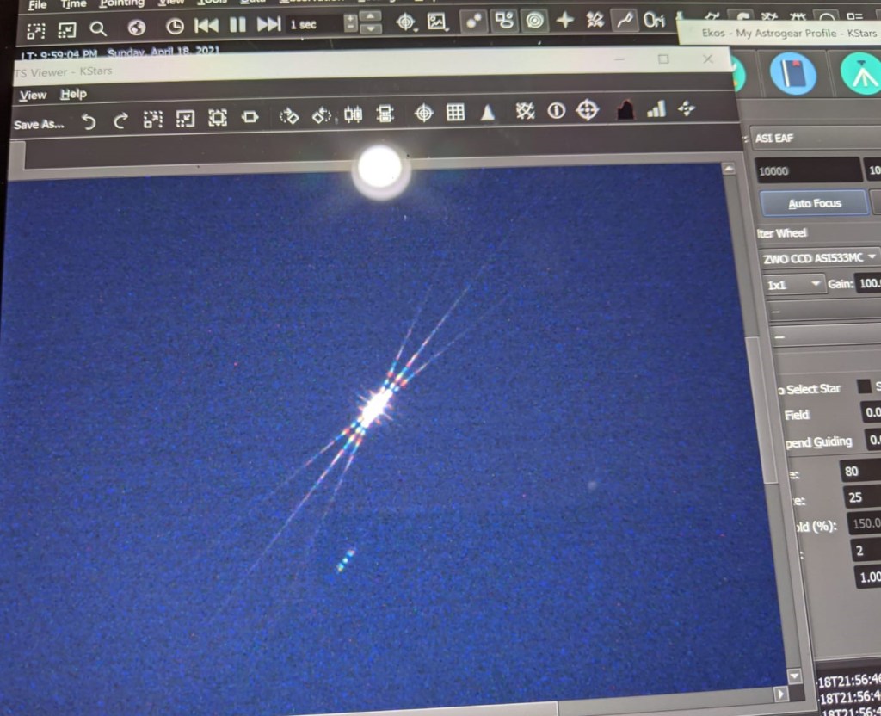Viewport: 881px width, 716px height.
Task: Open the image statistics bar-chart icon
Action: point(656,109)
